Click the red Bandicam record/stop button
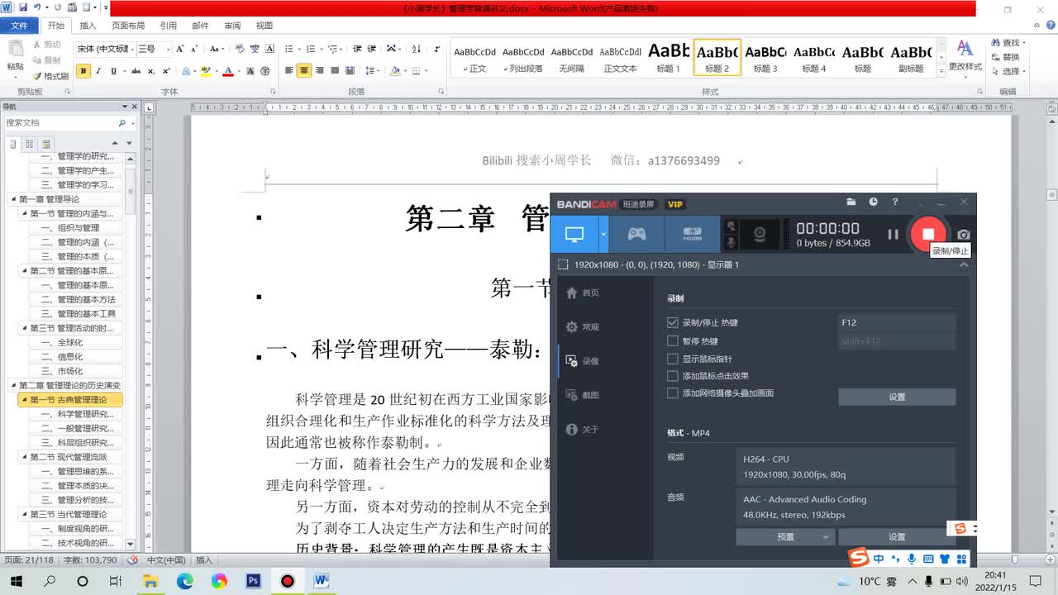 [928, 234]
